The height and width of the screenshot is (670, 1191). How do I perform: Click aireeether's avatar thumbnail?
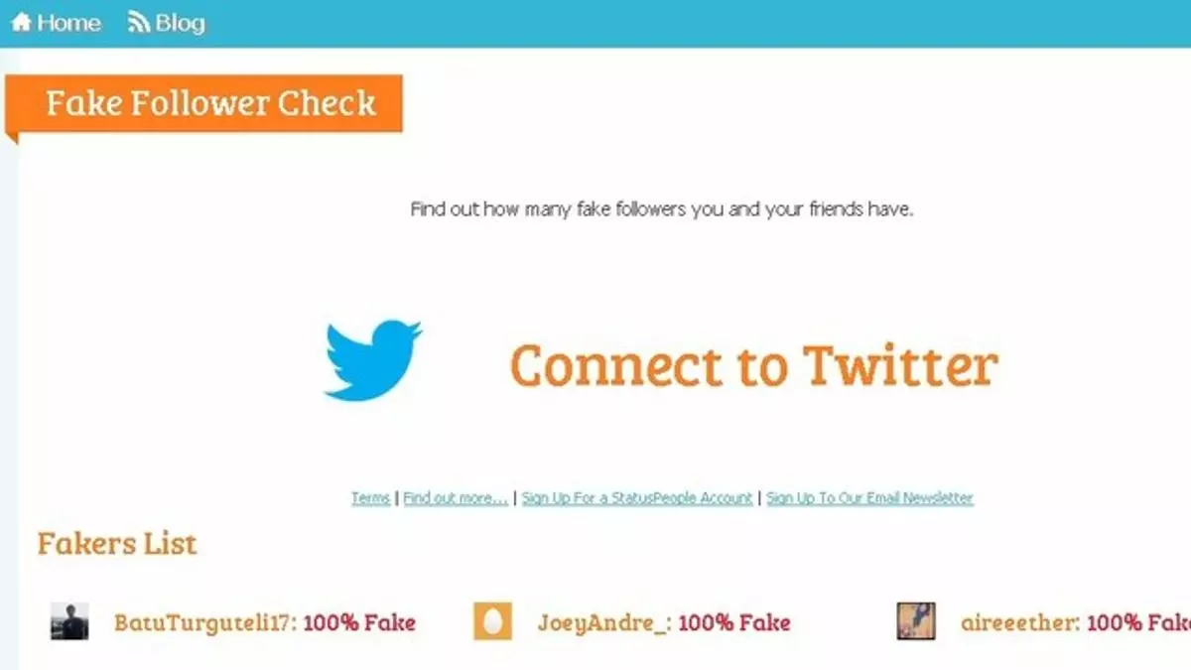pyautogui.click(x=916, y=621)
